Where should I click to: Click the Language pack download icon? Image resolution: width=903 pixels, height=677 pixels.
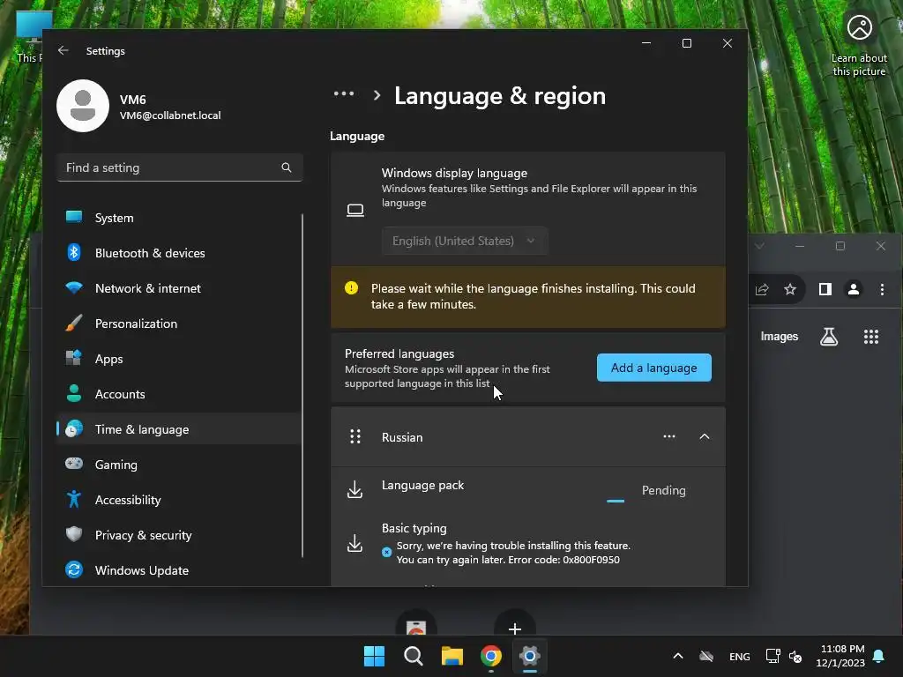pyautogui.click(x=354, y=490)
